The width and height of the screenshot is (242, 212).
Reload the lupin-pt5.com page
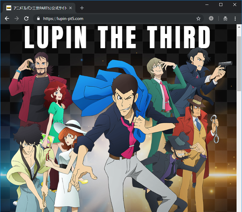[x=26, y=18]
